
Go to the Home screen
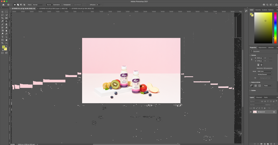[3, 5]
